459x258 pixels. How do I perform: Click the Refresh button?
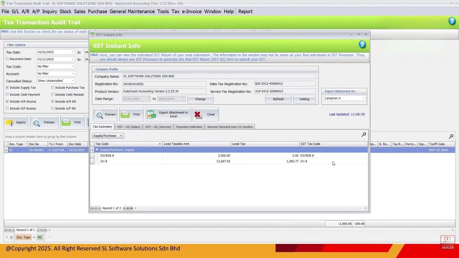pyautogui.click(x=278, y=99)
